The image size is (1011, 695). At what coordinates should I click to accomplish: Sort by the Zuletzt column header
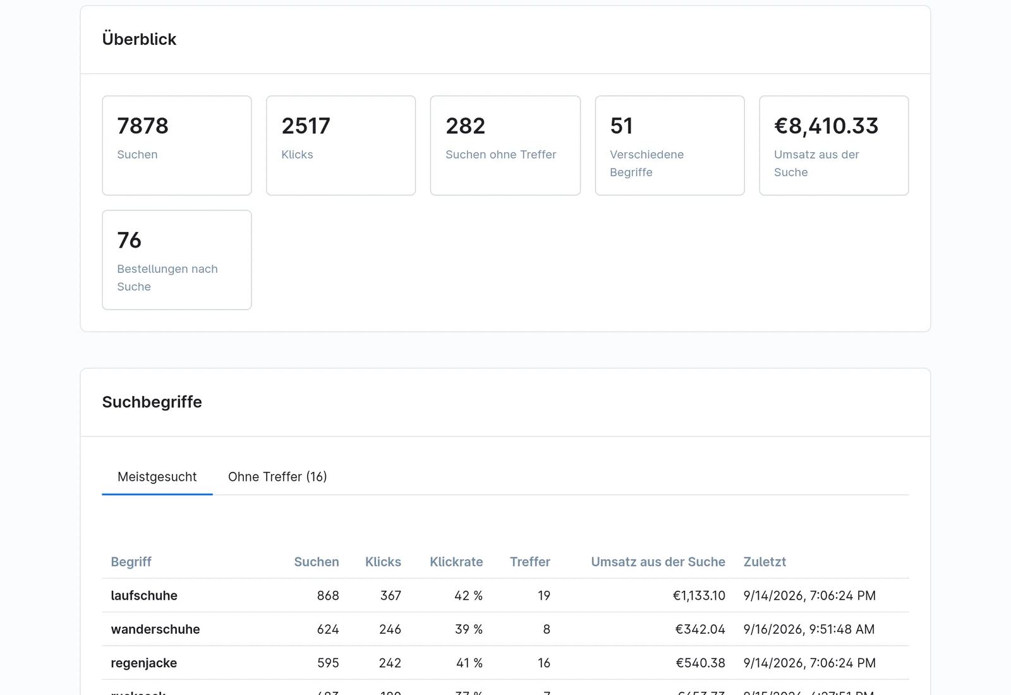point(765,562)
